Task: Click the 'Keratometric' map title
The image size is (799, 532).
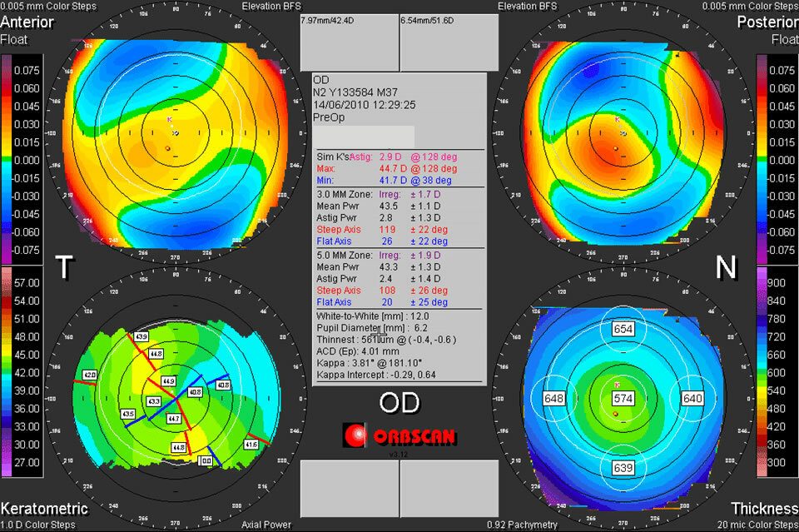Action: (44, 509)
